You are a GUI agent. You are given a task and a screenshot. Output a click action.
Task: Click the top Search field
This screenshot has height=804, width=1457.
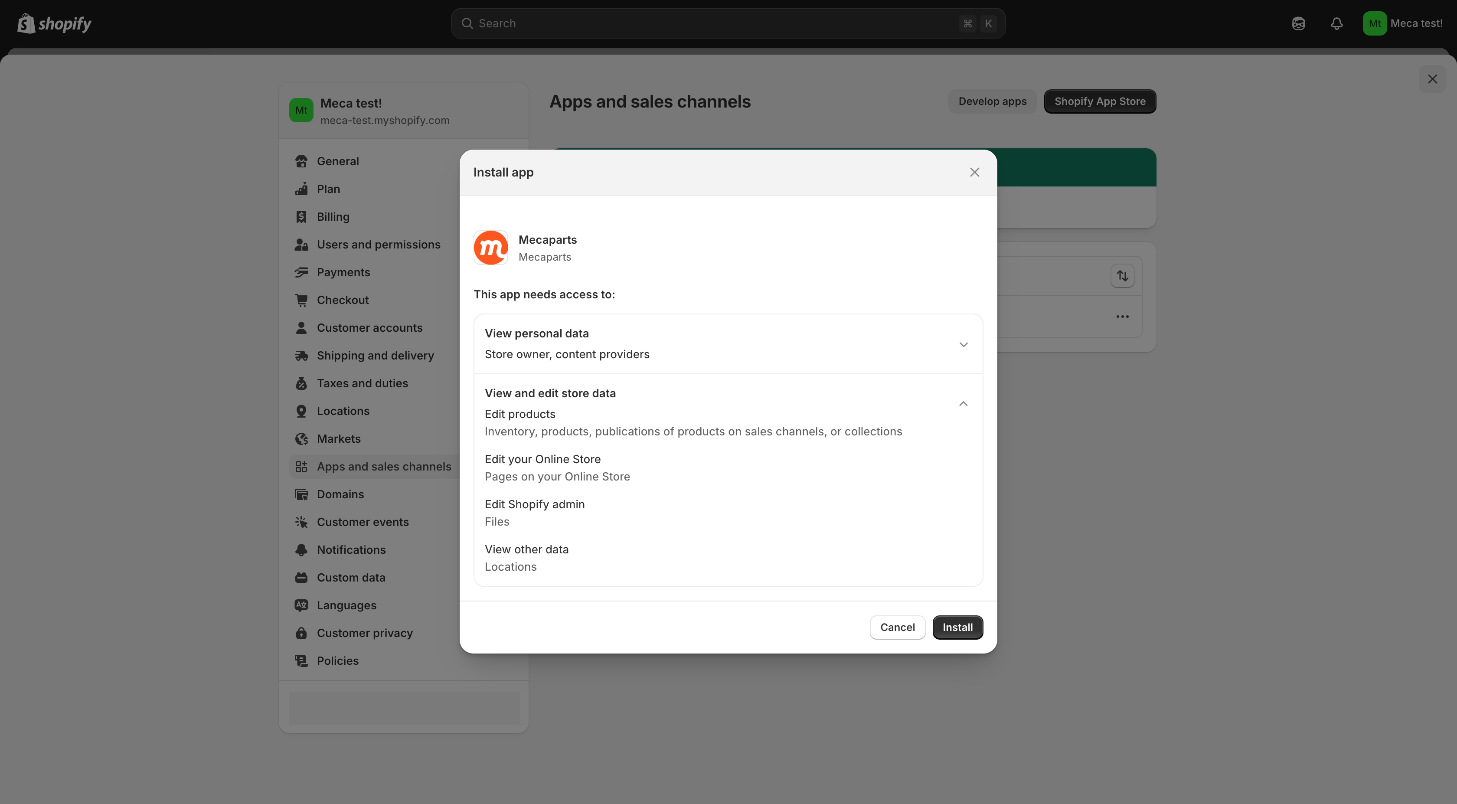pos(728,23)
